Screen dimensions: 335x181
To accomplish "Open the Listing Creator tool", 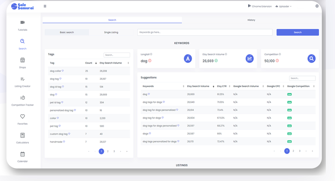I will coord(22,81).
